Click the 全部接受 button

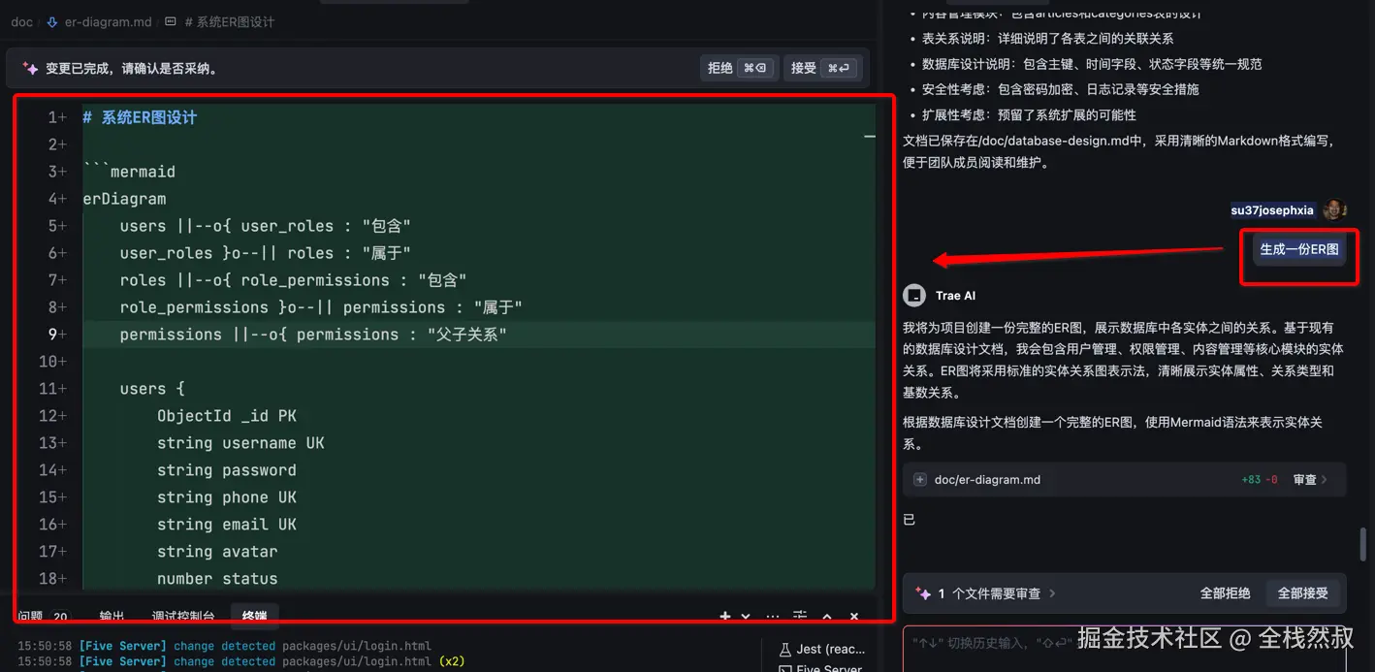1302,593
